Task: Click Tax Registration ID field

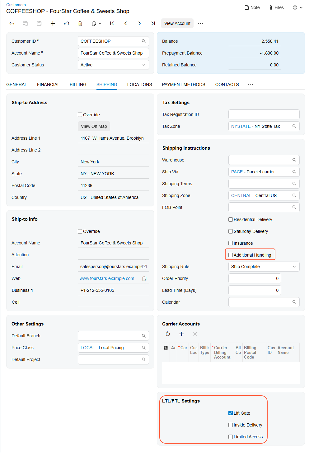Action: point(264,114)
